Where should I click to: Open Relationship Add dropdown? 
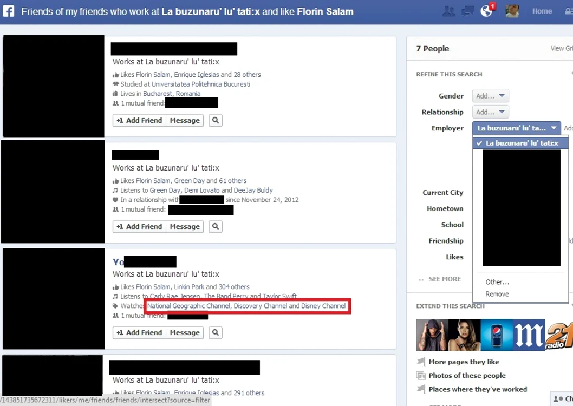click(491, 112)
